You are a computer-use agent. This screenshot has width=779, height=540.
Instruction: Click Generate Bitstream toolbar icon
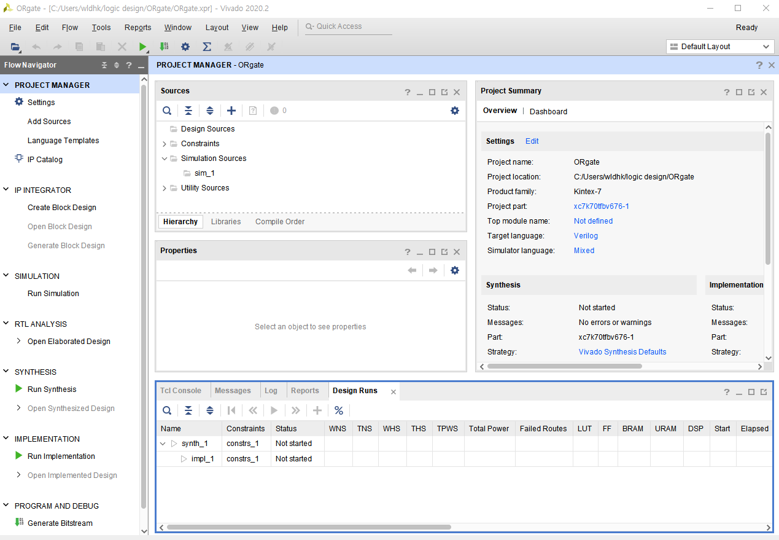pyautogui.click(x=164, y=47)
